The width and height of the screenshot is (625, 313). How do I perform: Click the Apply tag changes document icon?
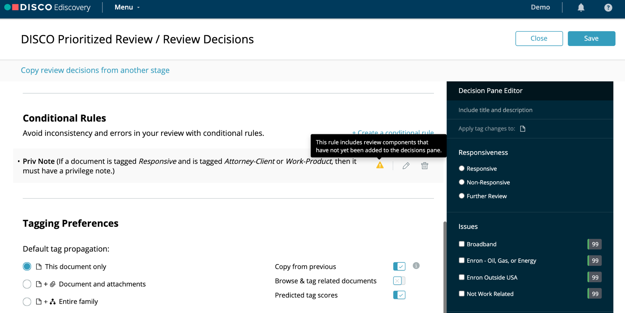point(523,129)
